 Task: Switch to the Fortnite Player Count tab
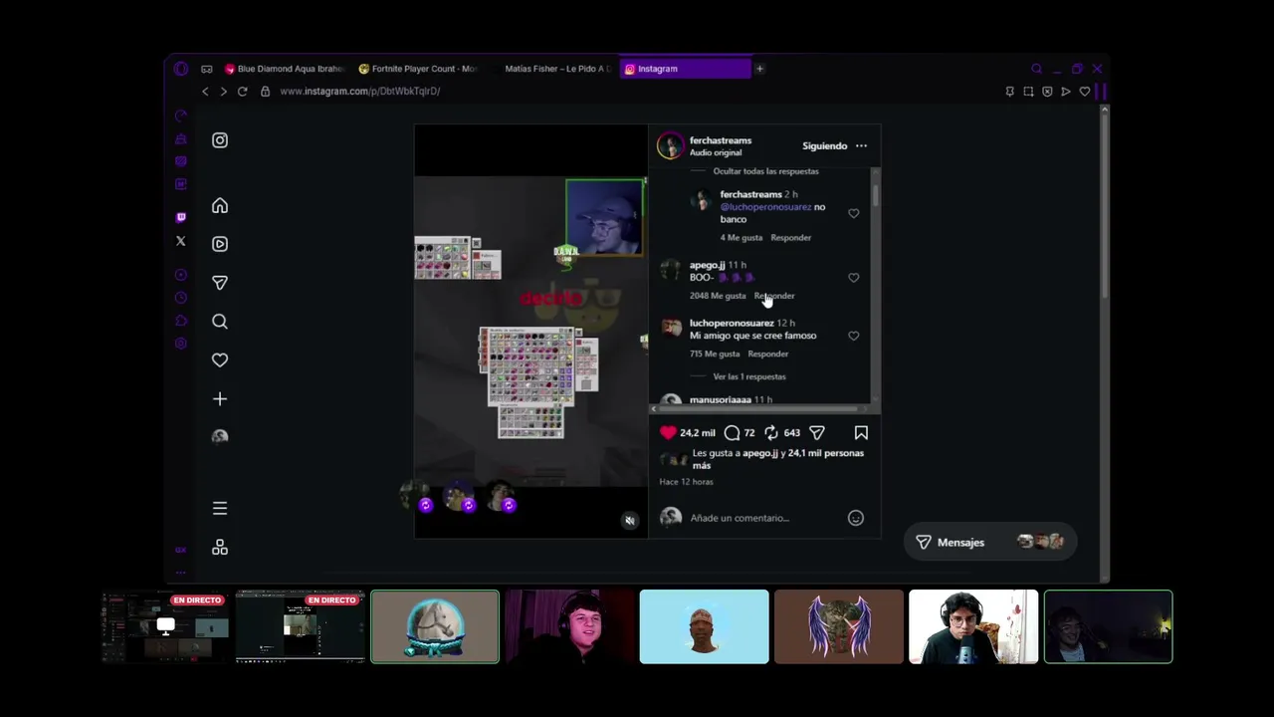coord(418,69)
